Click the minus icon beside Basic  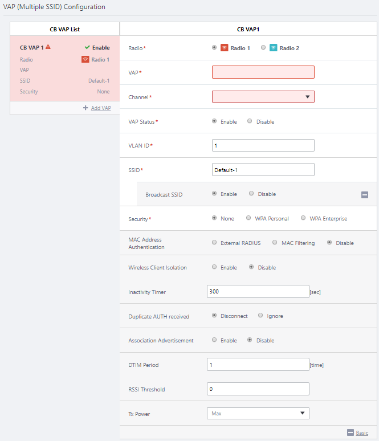pos(351,433)
